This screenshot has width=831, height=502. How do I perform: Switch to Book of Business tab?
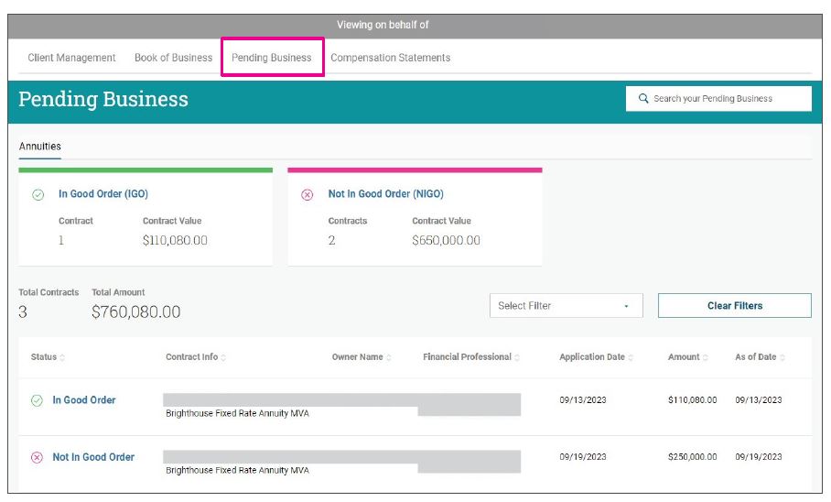click(x=173, y=58)
